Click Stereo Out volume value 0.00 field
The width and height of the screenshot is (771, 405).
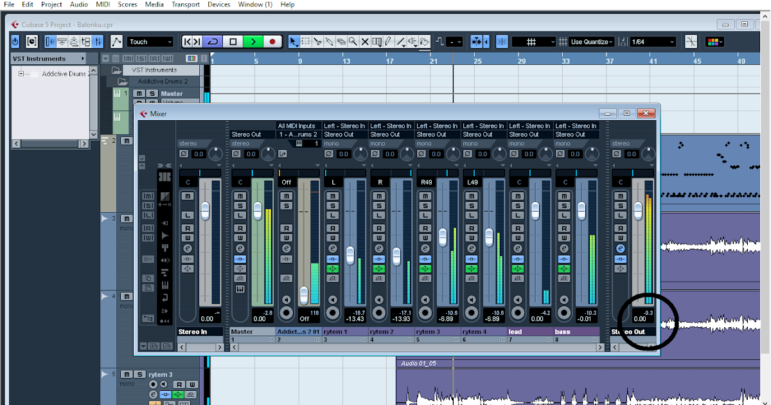click(x=639, y=318)
